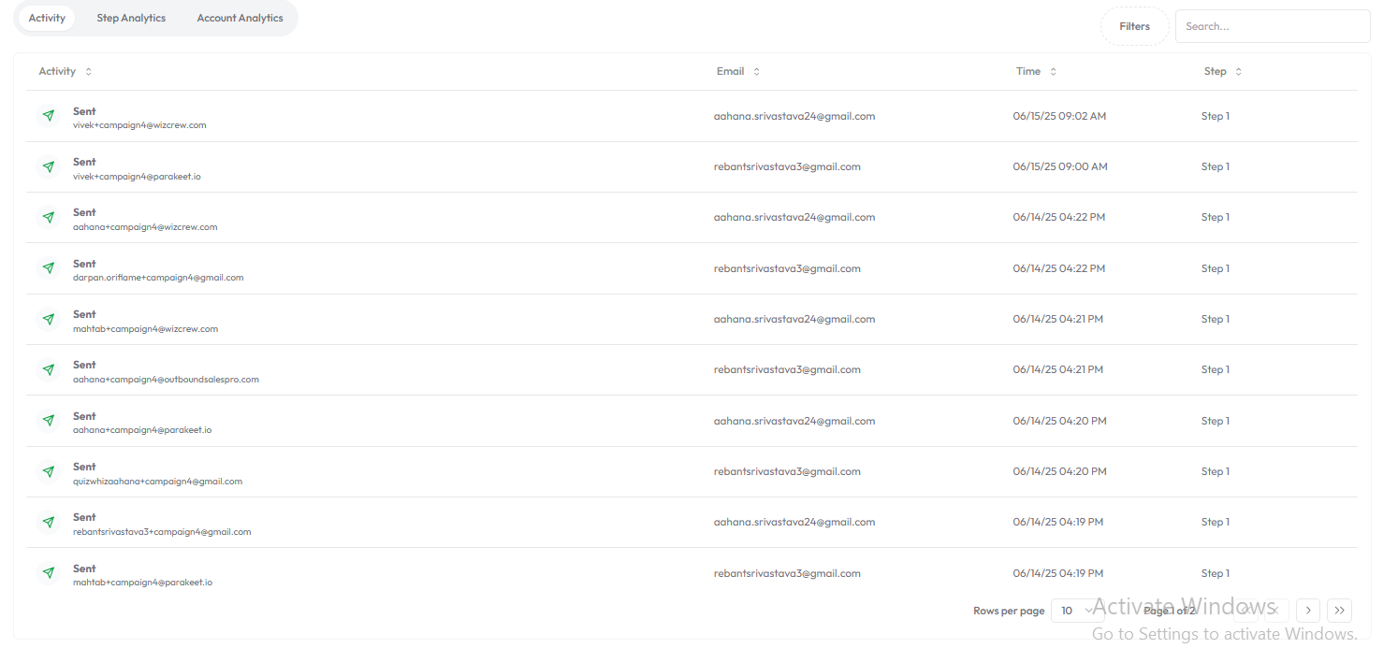Click sent icon for darpan.oriflame+campaign4@gmail.com row
The width and height of the screenshot is (1398, 648).
click(49, 268)
